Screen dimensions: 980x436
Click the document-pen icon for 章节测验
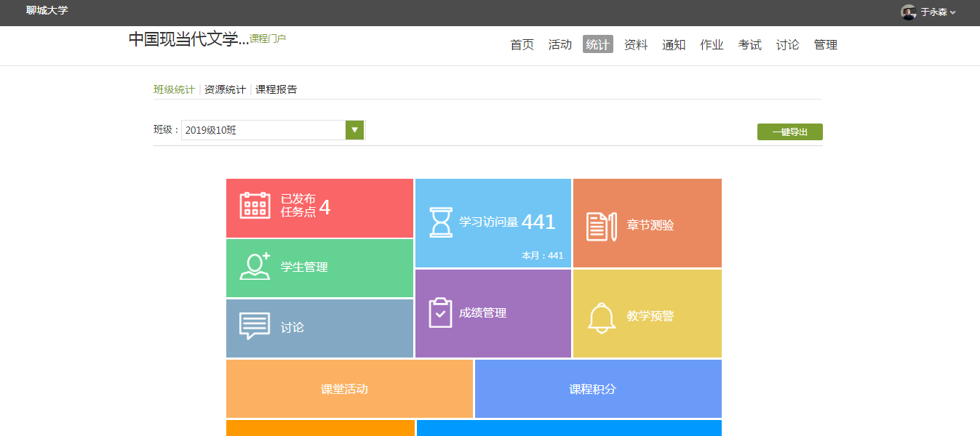[602, 226]
